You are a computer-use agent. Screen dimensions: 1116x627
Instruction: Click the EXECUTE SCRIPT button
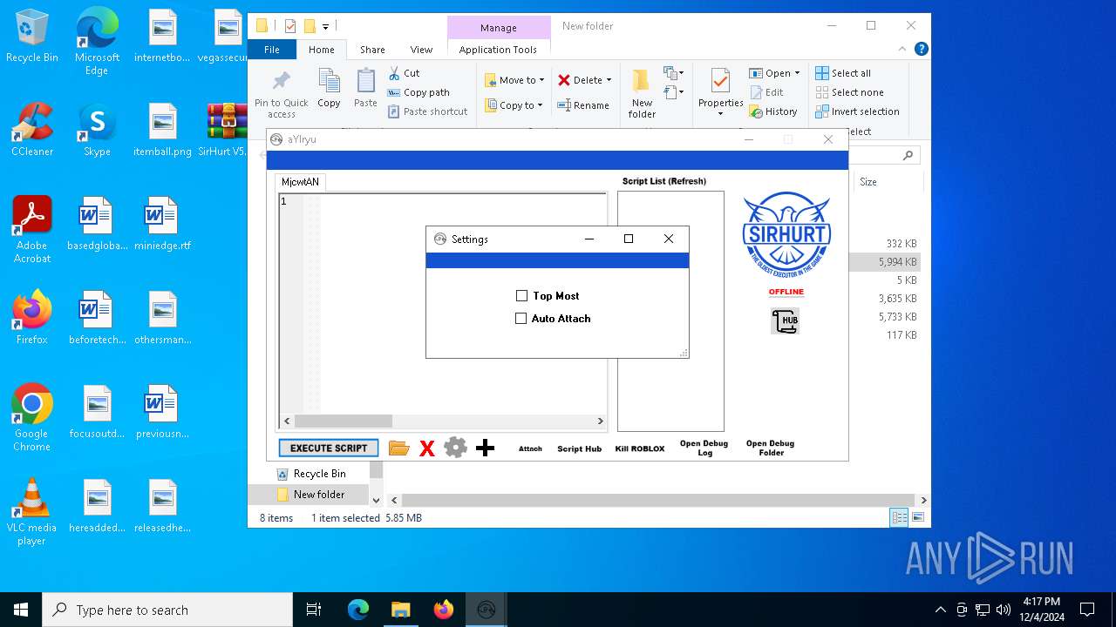329,448
